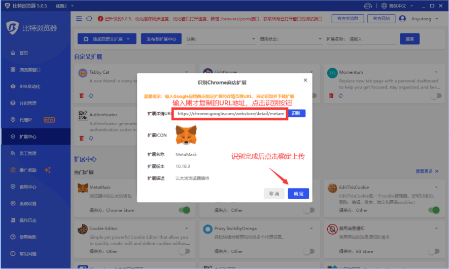Viewport: 449px width, 269px height.
Task: Open the category filter dropdown
Action: tap(221, 39)
